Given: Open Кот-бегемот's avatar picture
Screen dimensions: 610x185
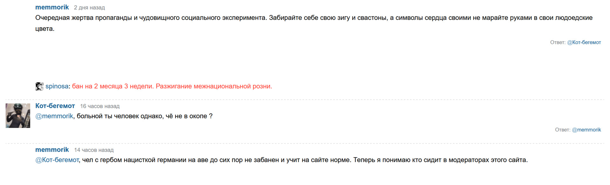Looking at the screenshot, I should [x=18, y=116].
